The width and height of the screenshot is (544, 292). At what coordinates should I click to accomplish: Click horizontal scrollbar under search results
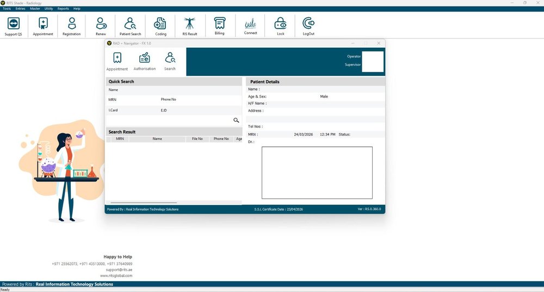point(144,203)
